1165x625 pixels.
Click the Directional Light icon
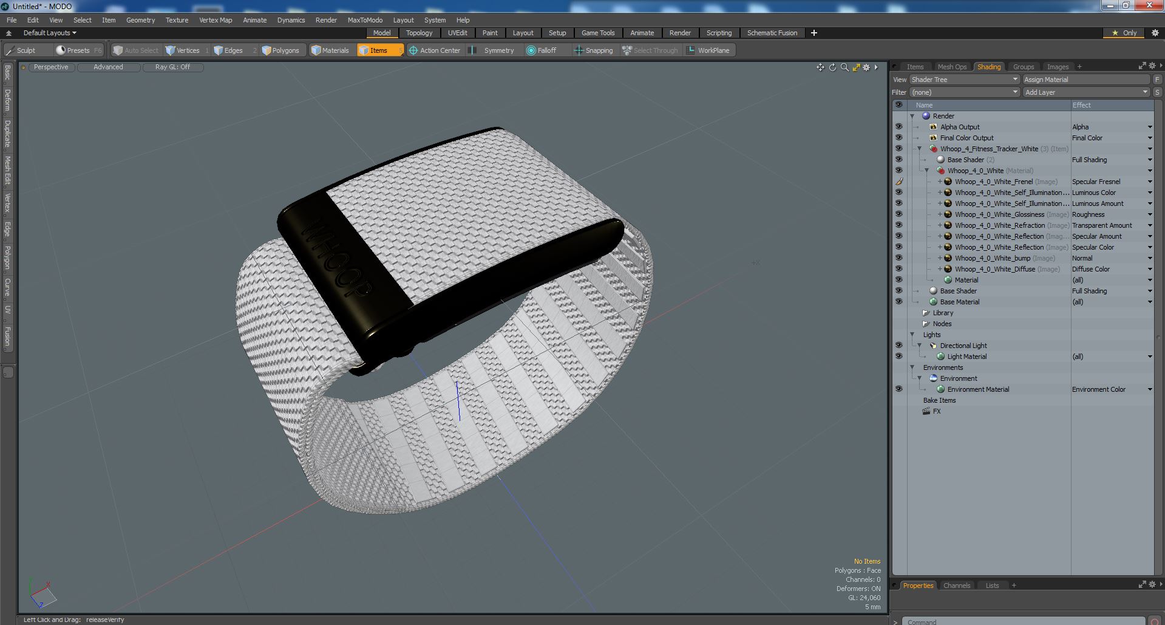pyautogui.click(x=934, y=346)
